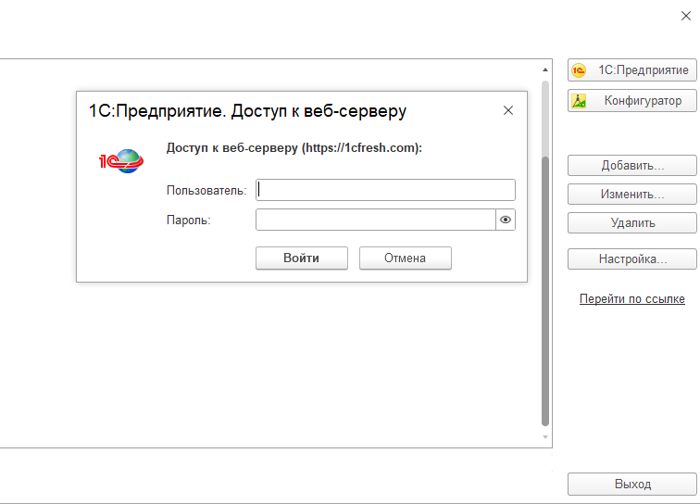Click the Доступ к веб-серверу heading text
The image size is (700, 504).
click(294, 147)
